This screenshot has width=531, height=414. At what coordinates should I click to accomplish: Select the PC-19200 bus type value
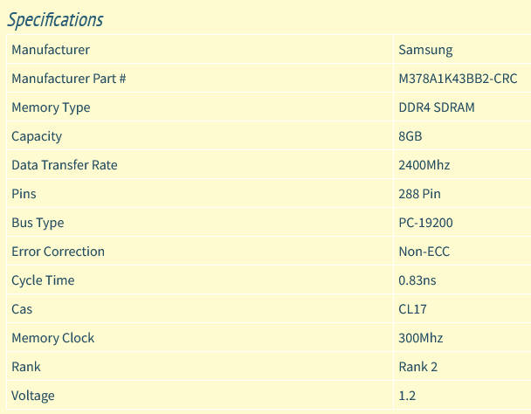click(425, 223)
